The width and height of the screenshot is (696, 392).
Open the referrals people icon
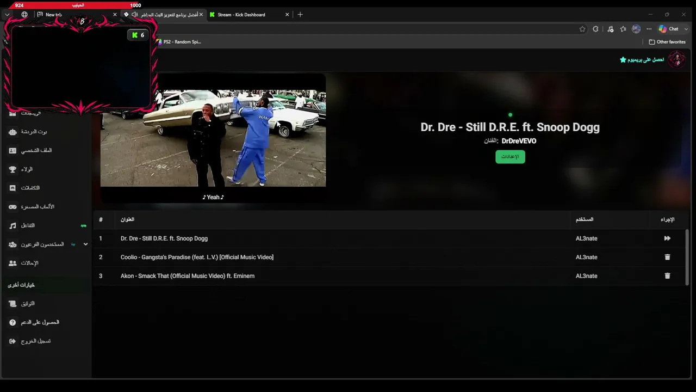coord(13,263)
